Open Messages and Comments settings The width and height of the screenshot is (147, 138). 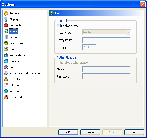[x=26, y=73]
